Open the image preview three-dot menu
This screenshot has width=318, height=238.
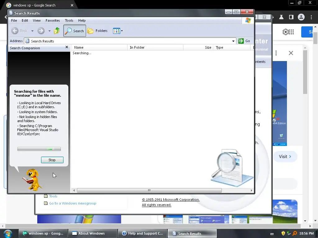[x=276, y=53]
